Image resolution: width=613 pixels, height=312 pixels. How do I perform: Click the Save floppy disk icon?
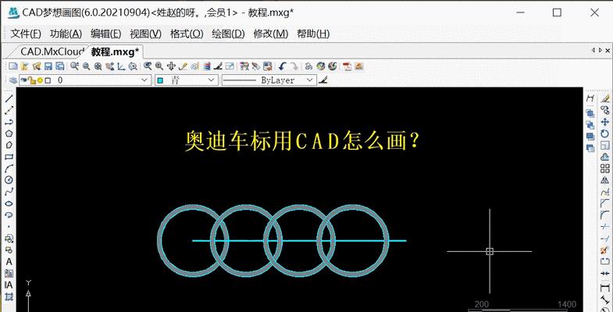click(x=48, y=66)
